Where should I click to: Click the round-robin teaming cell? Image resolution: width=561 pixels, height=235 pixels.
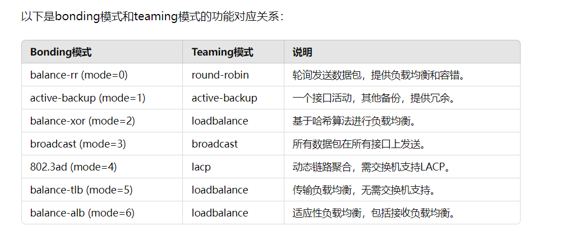pos(233,75)
